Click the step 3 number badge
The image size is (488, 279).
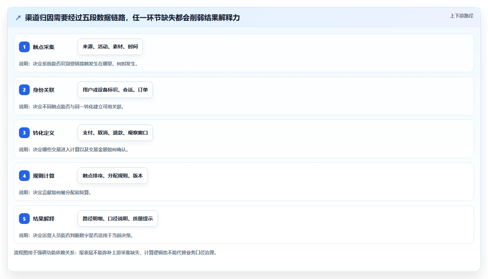coord(24,133)
